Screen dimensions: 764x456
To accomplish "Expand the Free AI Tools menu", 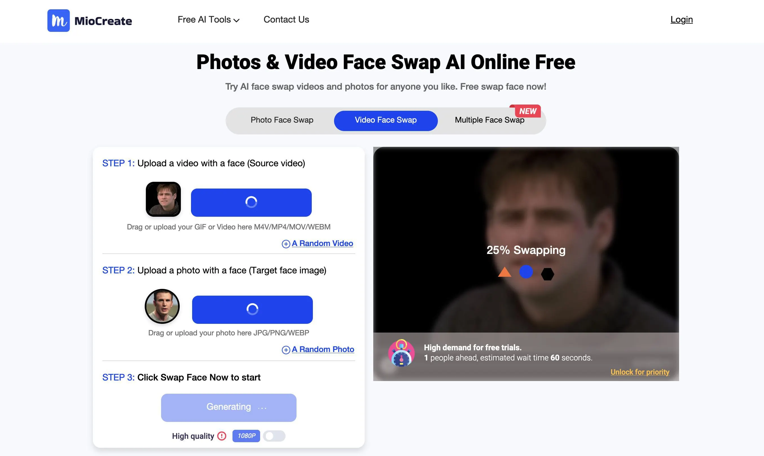I will (209, 19).
